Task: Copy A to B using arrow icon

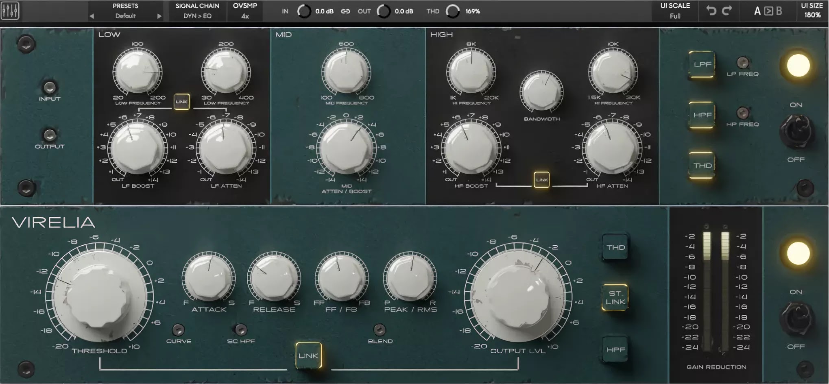Action: click(768, 11)
